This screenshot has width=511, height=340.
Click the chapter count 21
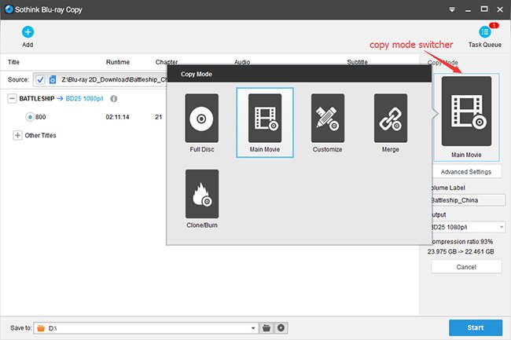[x=158, y=117]
